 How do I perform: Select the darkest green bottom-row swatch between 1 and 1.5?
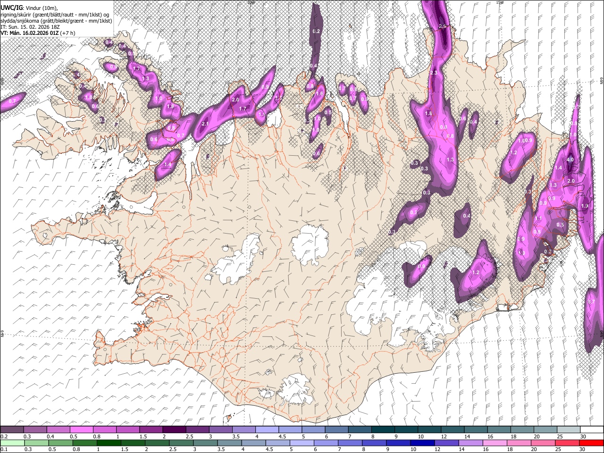click(x=109, y=443)
